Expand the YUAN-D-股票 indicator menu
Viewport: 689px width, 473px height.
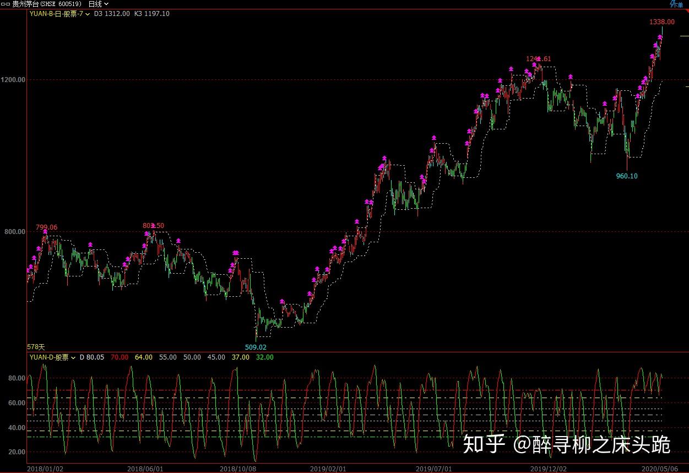(73, 357)
